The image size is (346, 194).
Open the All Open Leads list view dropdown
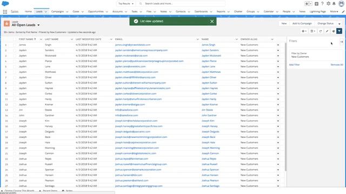click(x=38, y=25)
